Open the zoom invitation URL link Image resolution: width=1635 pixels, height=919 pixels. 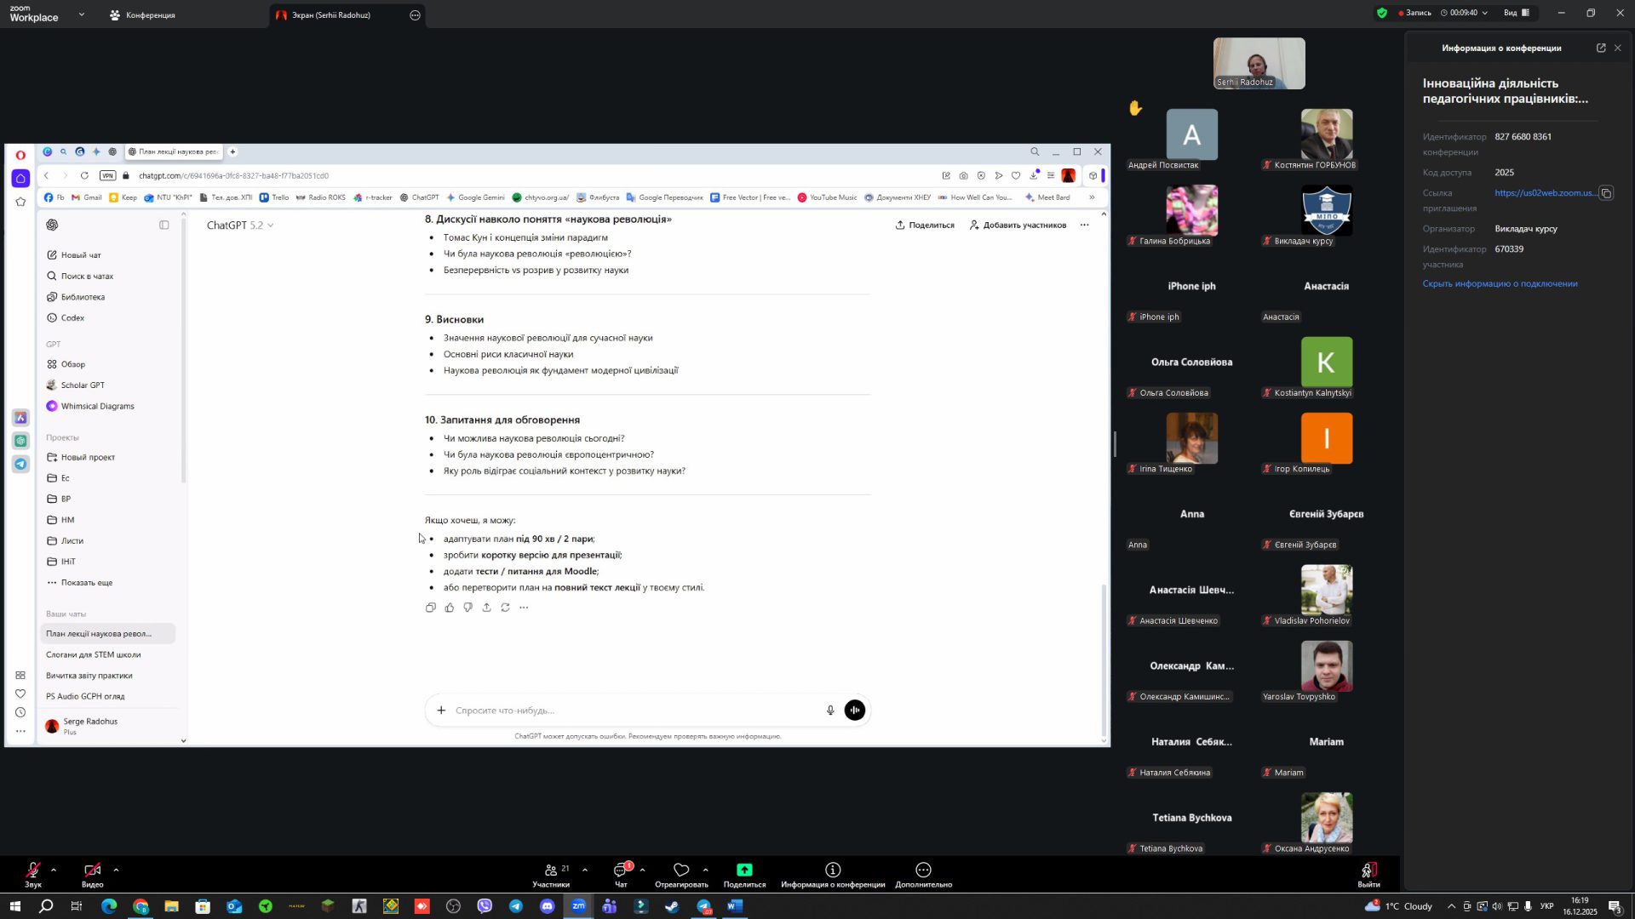(x=1545, y=193)
